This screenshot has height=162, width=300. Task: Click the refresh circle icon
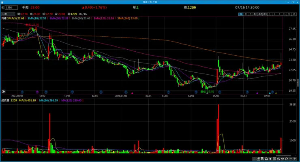coord(286,159)
